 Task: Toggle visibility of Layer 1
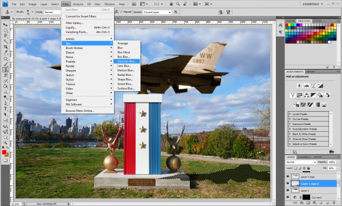288,190
